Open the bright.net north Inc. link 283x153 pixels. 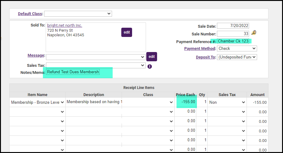click(x=65, y=26)
